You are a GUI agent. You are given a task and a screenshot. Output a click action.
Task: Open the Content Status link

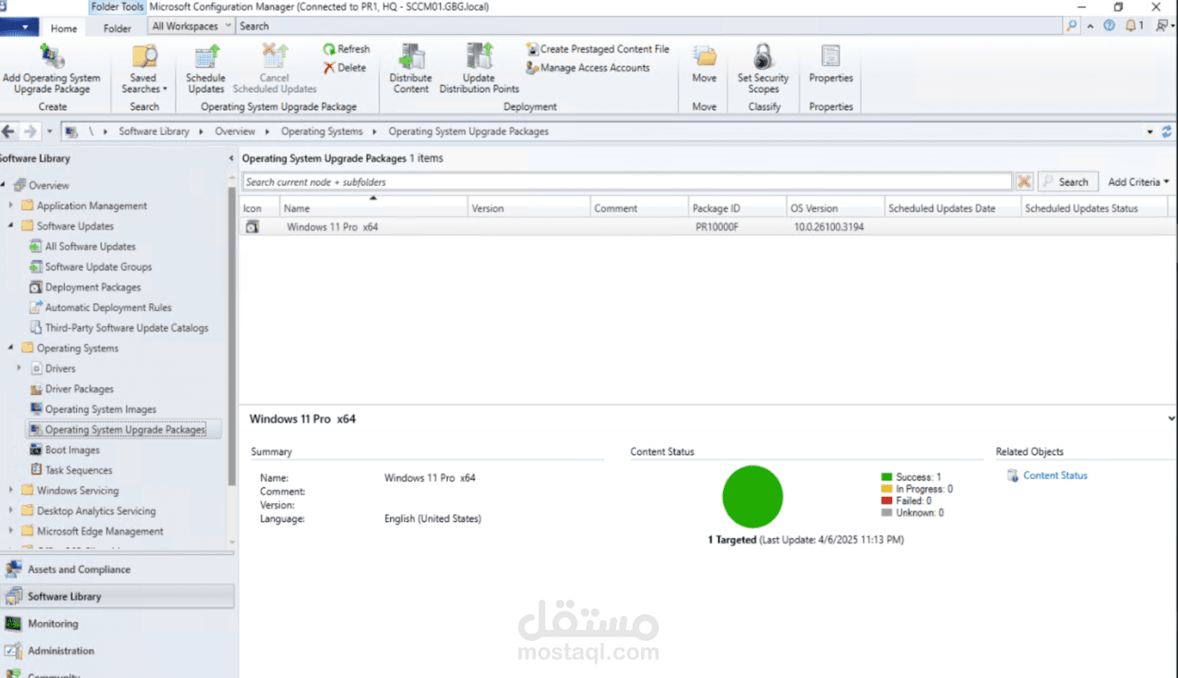[x=1055, y=476]
